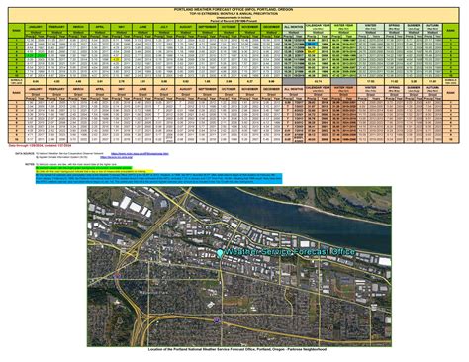
Task: Select the DECEMBER header in the green table
Action: click(271, 27)
